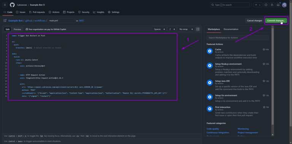Image resolution: width=292 pixels, height=144 pixels.
Task: Switch to the Code tab
Action: pos(8,12)
